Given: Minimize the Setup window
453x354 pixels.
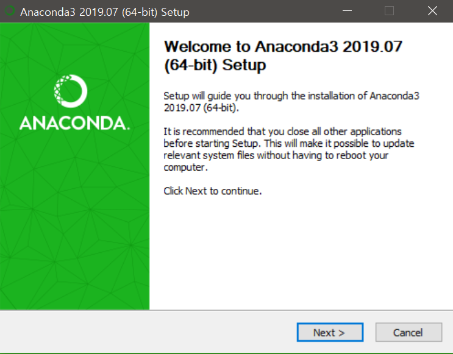Looking at the screenshot, I should [348, 12].
